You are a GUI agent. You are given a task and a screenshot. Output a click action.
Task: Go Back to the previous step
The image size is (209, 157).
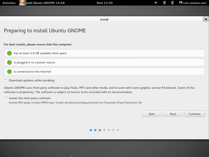pyautogui.click(x=173, y=114)
